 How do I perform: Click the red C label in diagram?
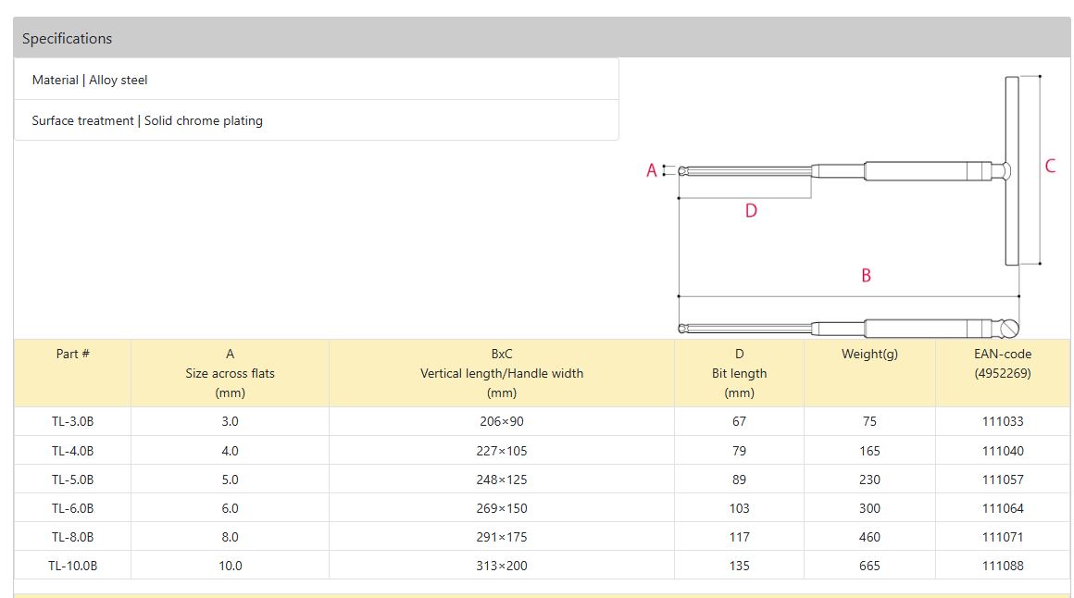tap(1050, 166)
